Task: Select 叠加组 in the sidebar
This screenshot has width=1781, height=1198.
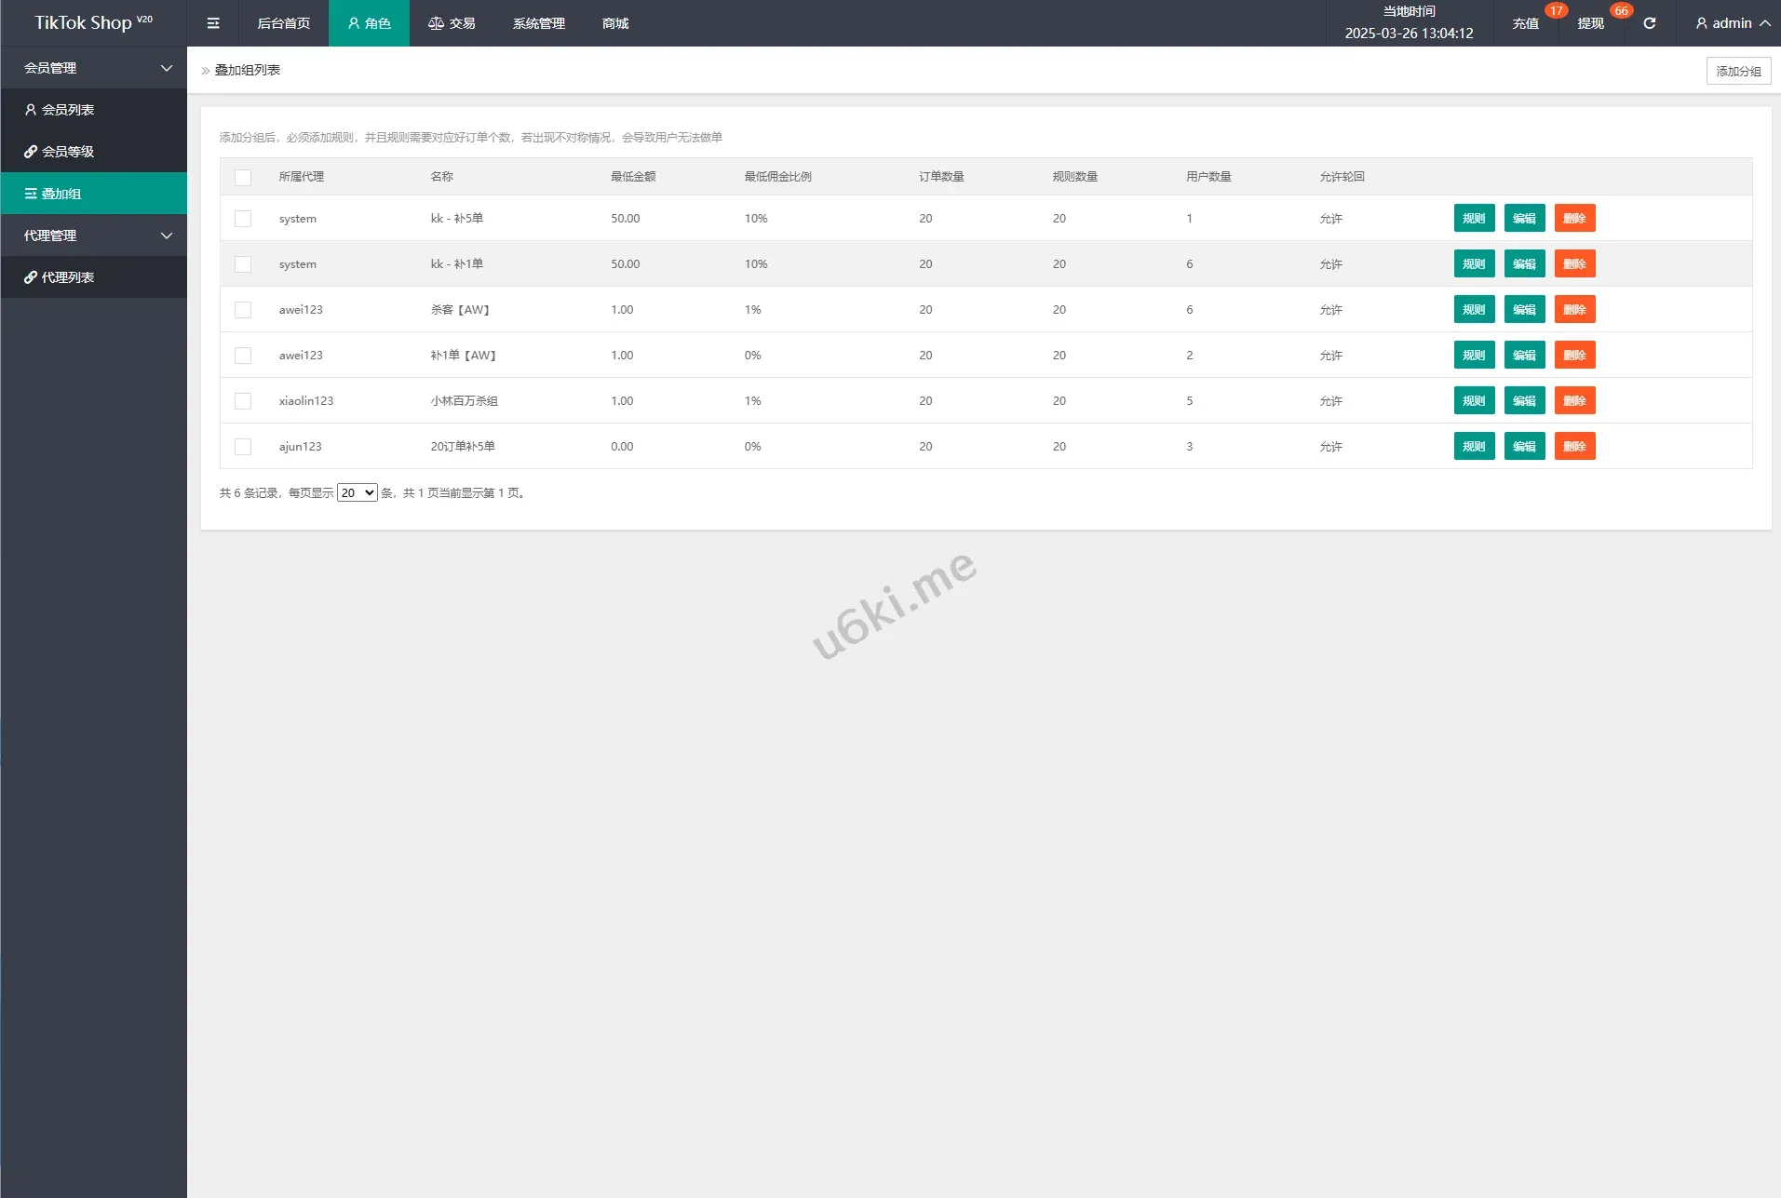Action: (61, 194)
